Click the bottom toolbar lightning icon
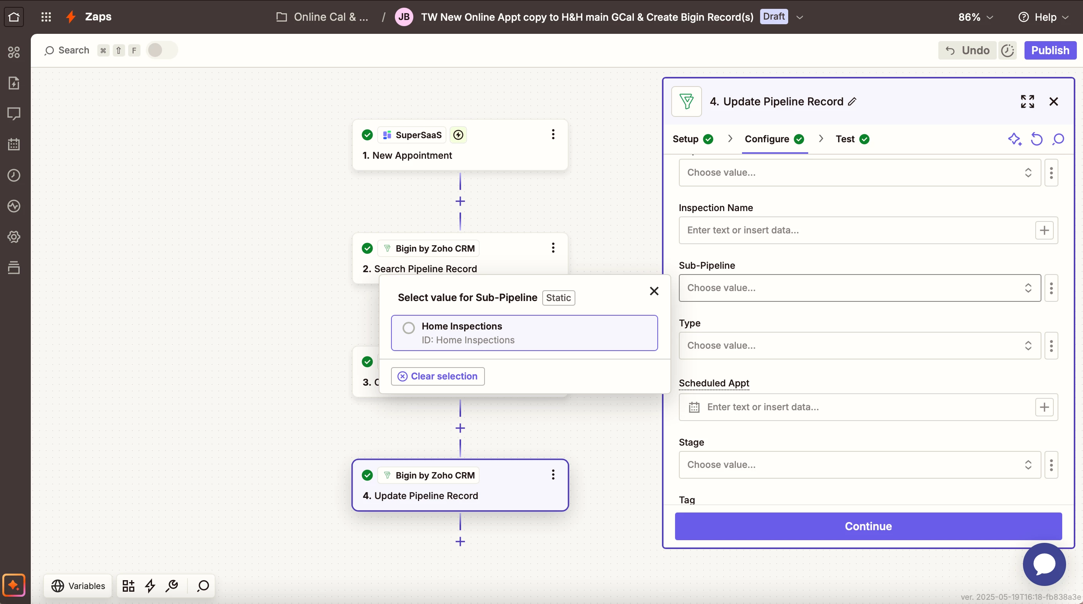This screenshot has height=604, width=1083. [150, 586]
